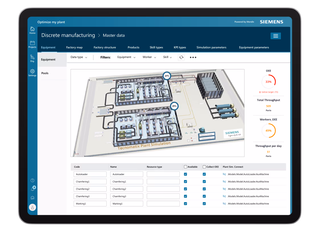This screenshot has width=319, height=232.
Task: Click the Discrete manufacturing breadcrumb
Action: click(68, 35)
